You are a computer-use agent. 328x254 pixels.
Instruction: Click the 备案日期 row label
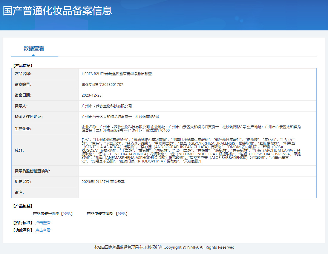coord(23,95)
